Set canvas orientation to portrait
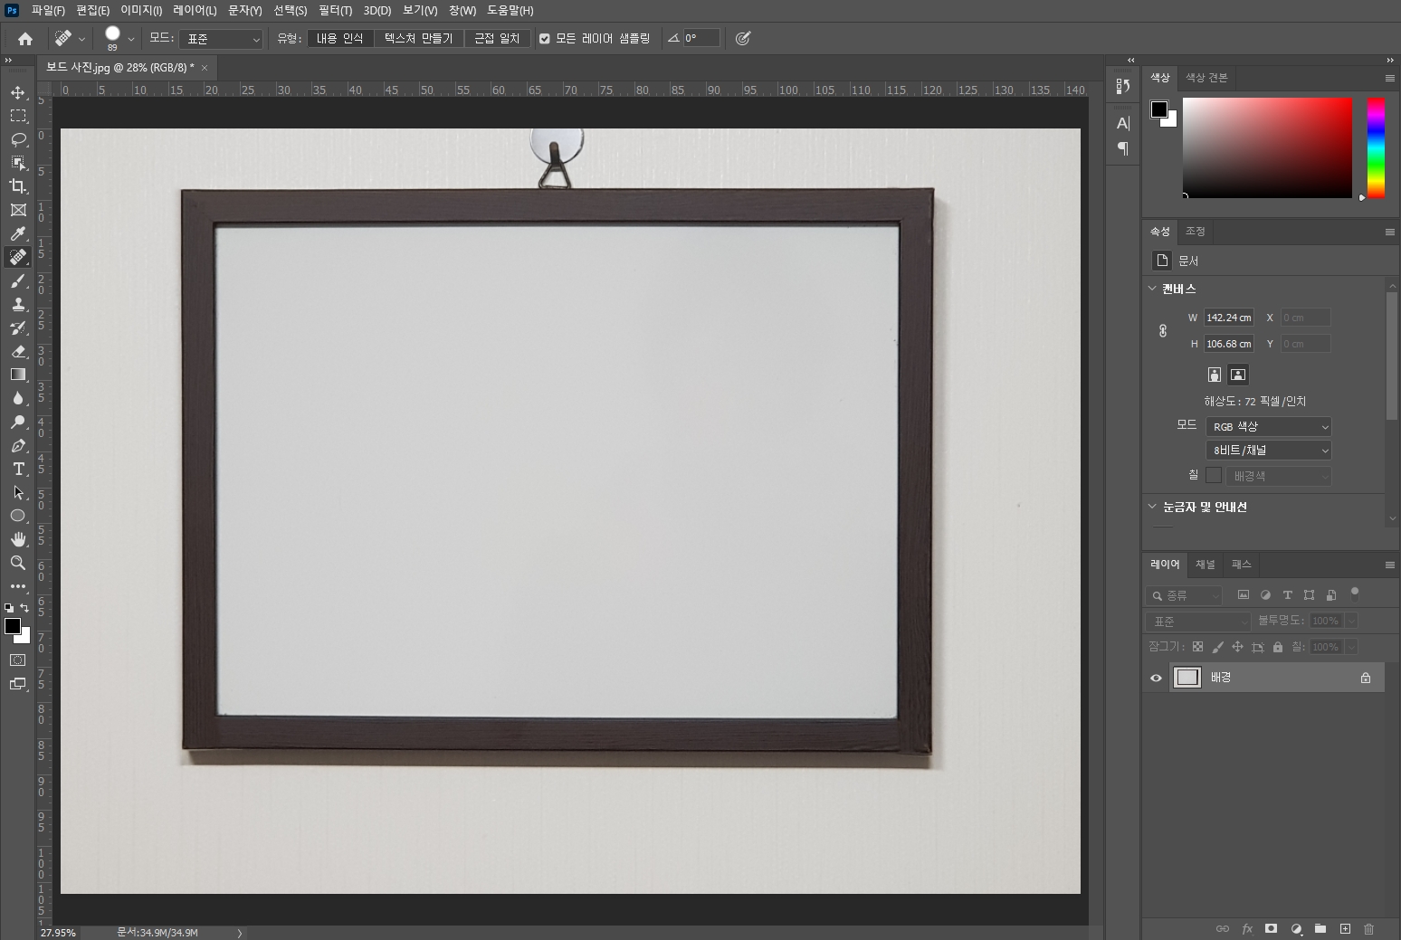The image size is (1401, 940). tap(1215, 375)
